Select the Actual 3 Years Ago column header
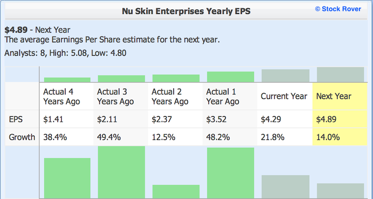 pyautogui.click(x=121, y=96)
